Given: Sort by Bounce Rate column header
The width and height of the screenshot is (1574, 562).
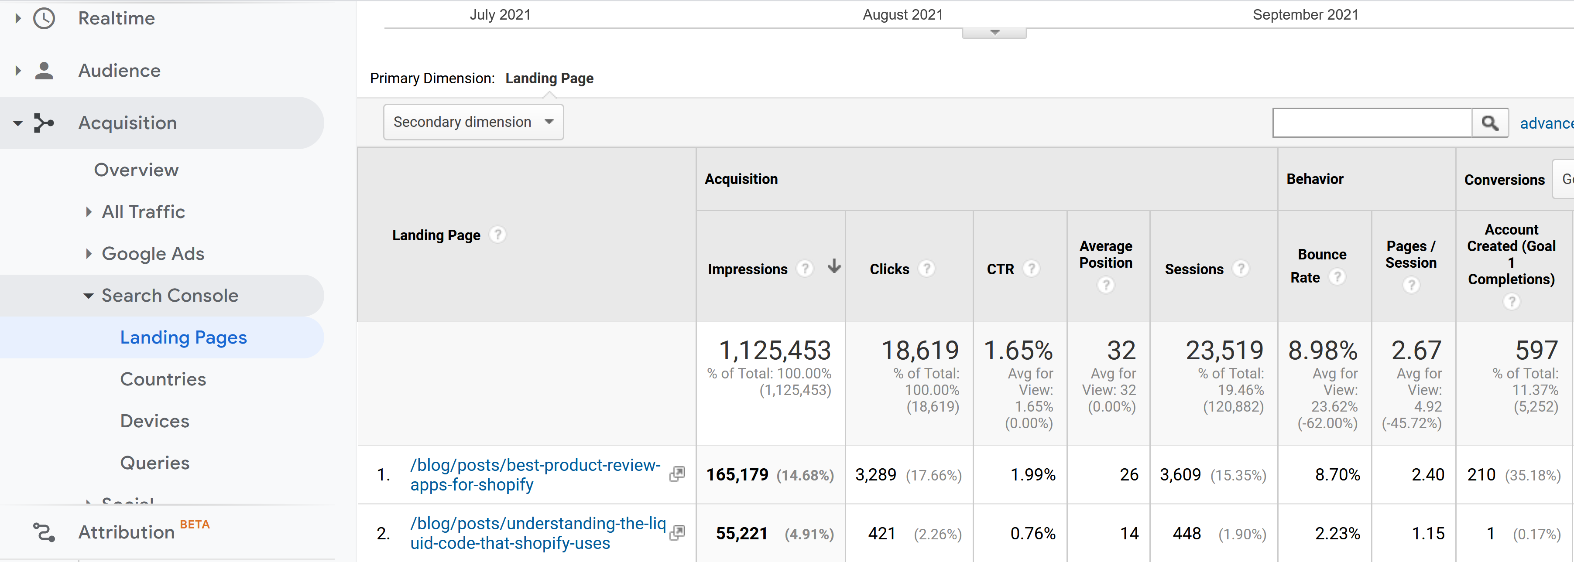Looking at the screenshot, I should click(x=1322, y=266).
